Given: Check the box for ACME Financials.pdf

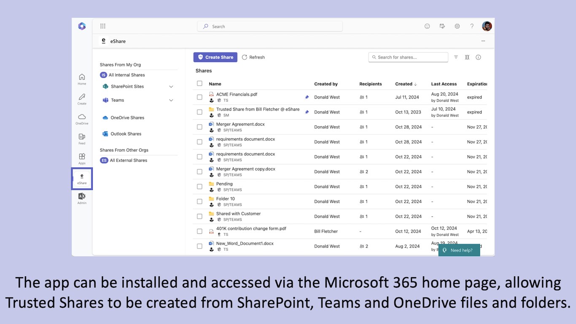Looking at the screenshot, I should [199, 97].
